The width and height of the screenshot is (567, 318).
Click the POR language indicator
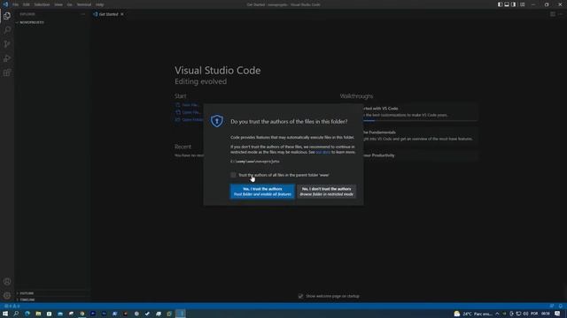click(534, 314)
